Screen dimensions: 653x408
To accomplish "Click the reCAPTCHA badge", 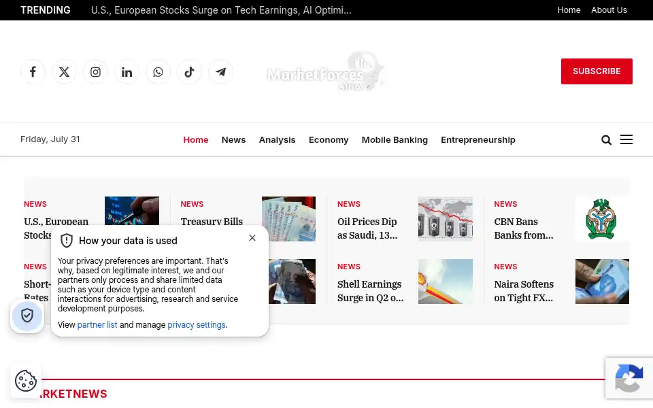I will point(629,378).
